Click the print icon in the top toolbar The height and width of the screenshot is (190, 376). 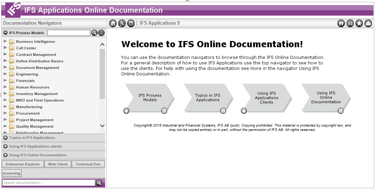pyautogui.click(x=368, y=24)
